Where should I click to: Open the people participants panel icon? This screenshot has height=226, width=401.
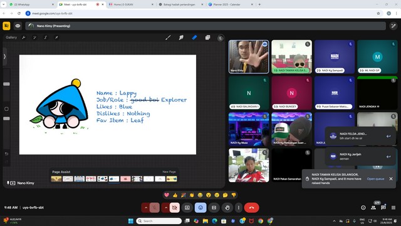373,208
